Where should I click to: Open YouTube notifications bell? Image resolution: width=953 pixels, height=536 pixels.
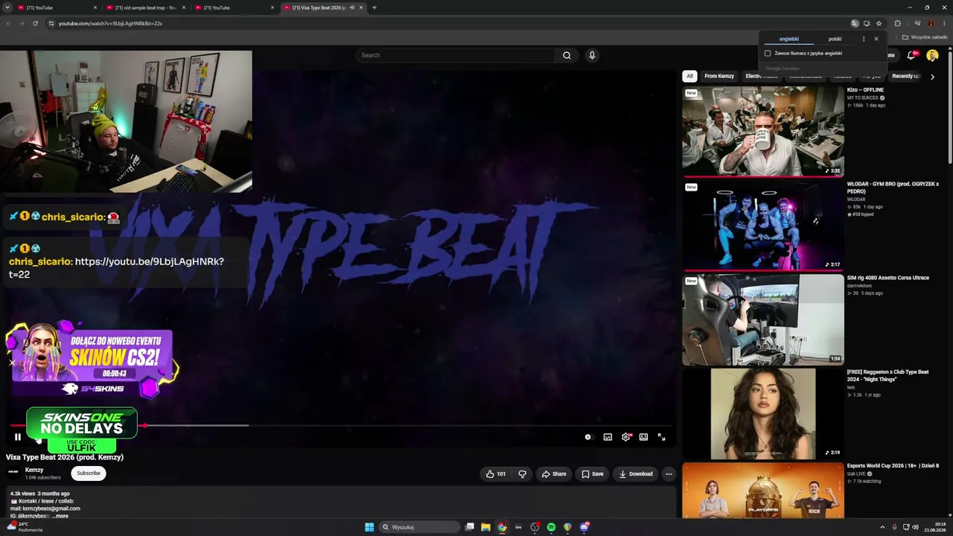coord(911,55)
